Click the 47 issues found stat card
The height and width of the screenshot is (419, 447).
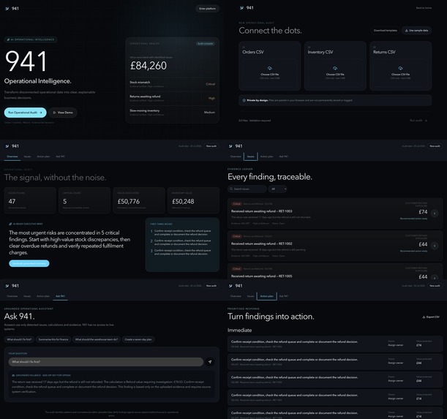(30, 200)
